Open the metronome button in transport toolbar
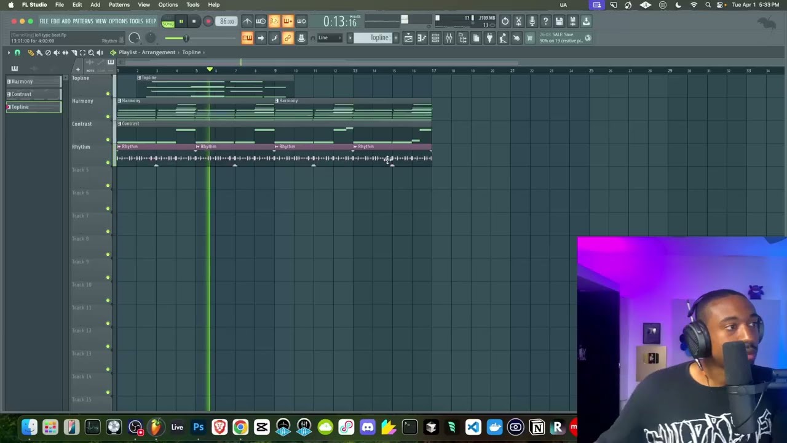This screenshot has width=787, height=443. coord(247,22)
